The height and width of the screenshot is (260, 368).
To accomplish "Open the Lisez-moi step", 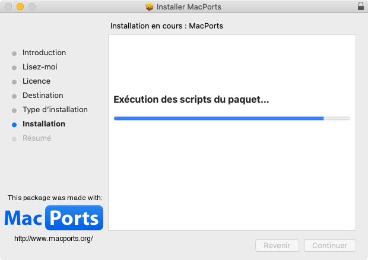I will coord(40,67).
